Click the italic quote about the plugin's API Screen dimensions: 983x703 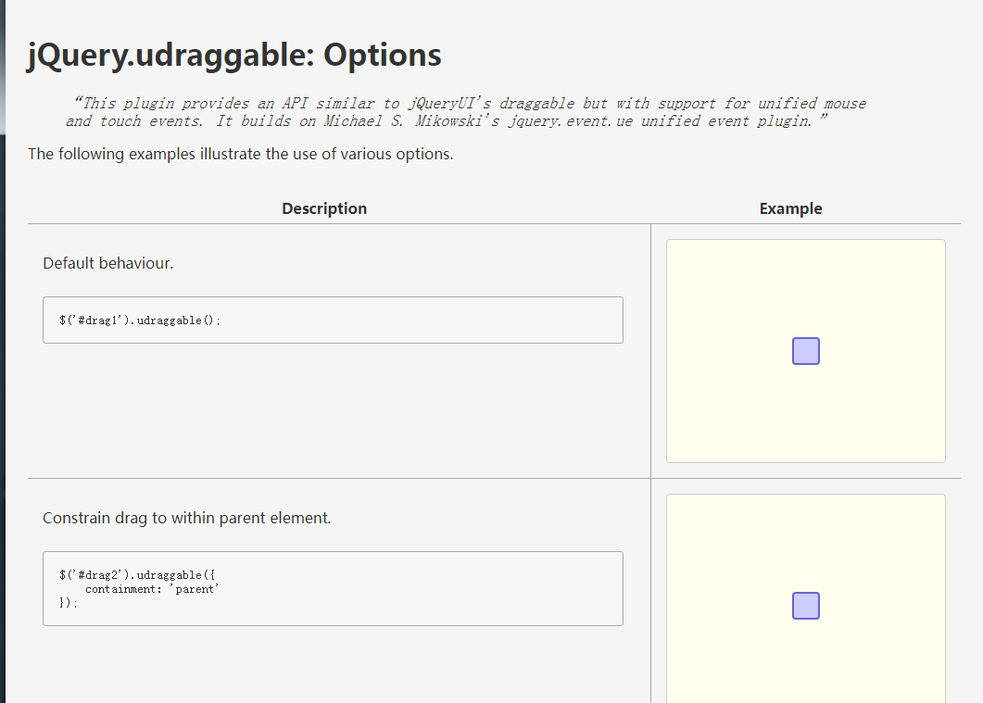click(x=466, y=112)
